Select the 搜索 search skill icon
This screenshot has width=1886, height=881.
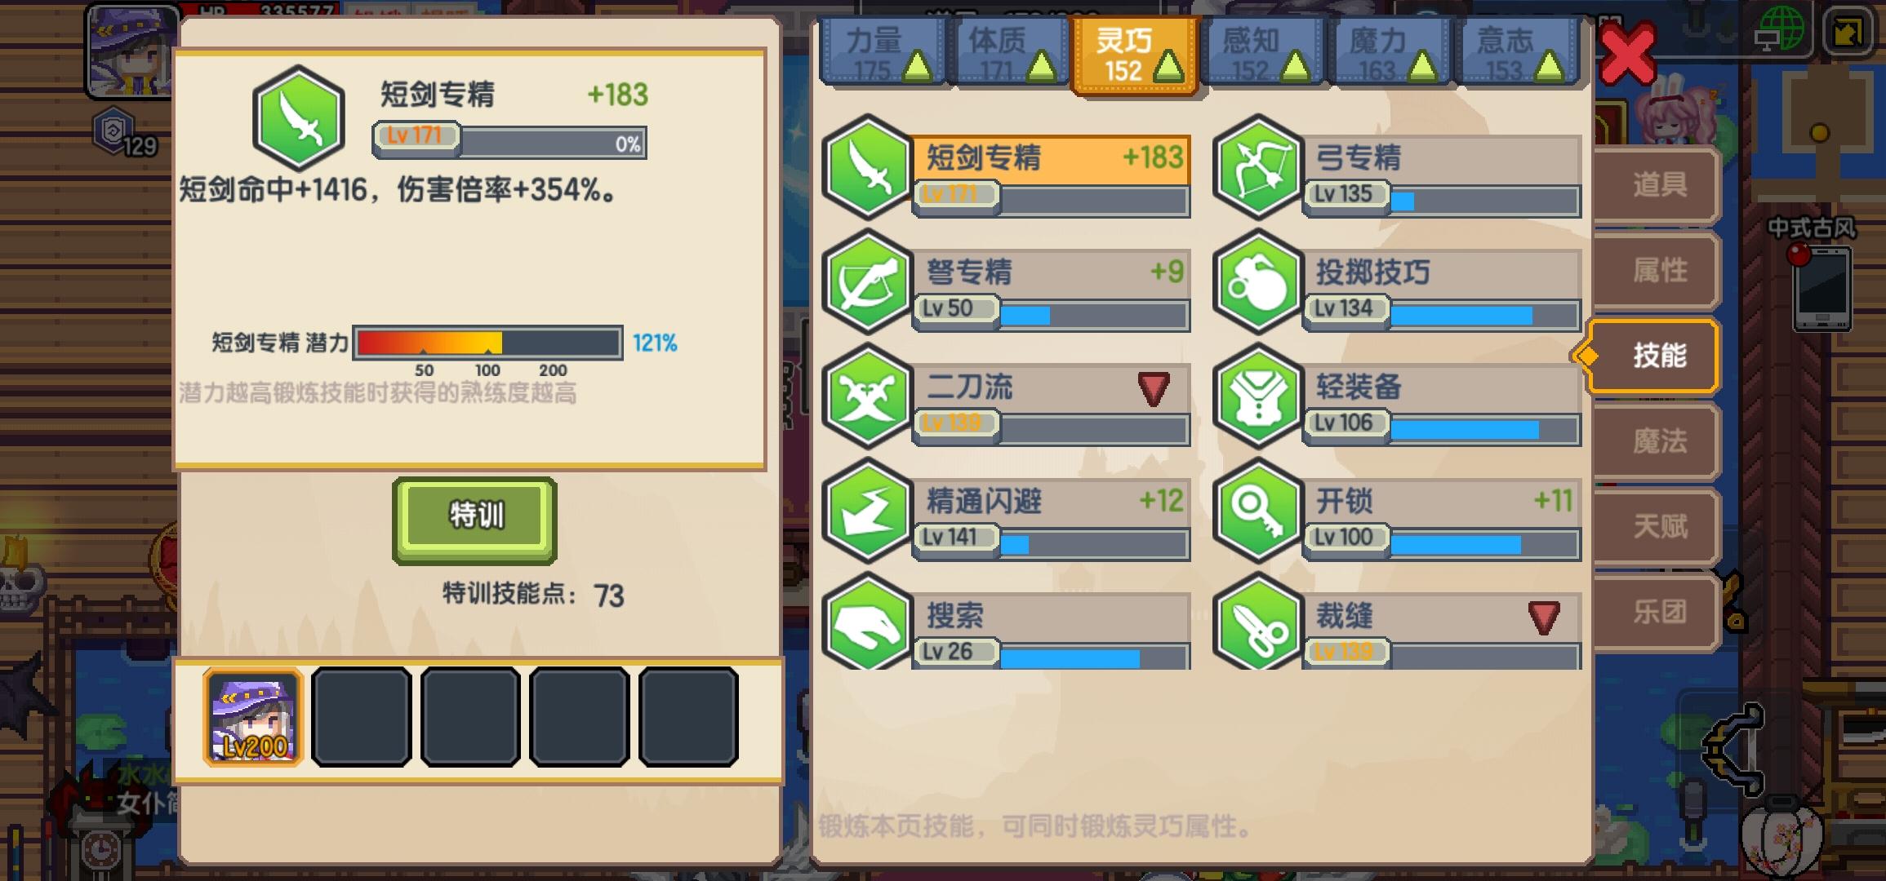pyautogui.click(x=867, y=622)
